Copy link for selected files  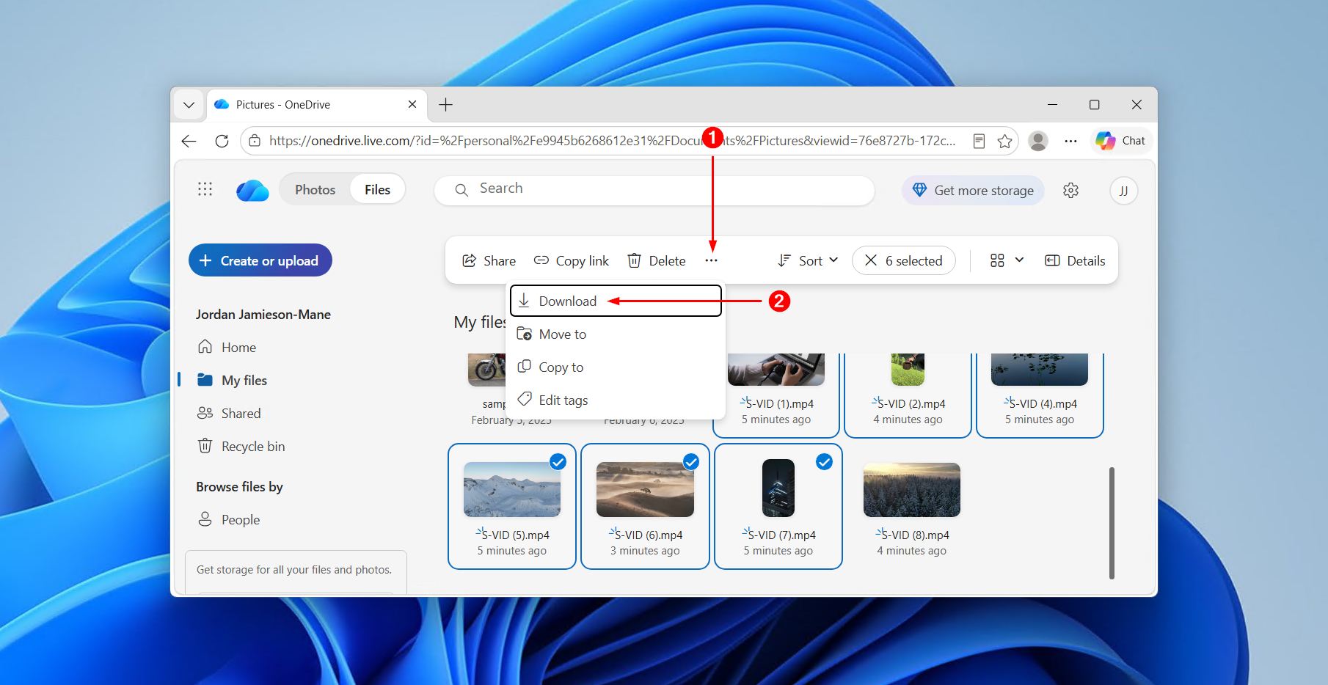coord(572,260)
